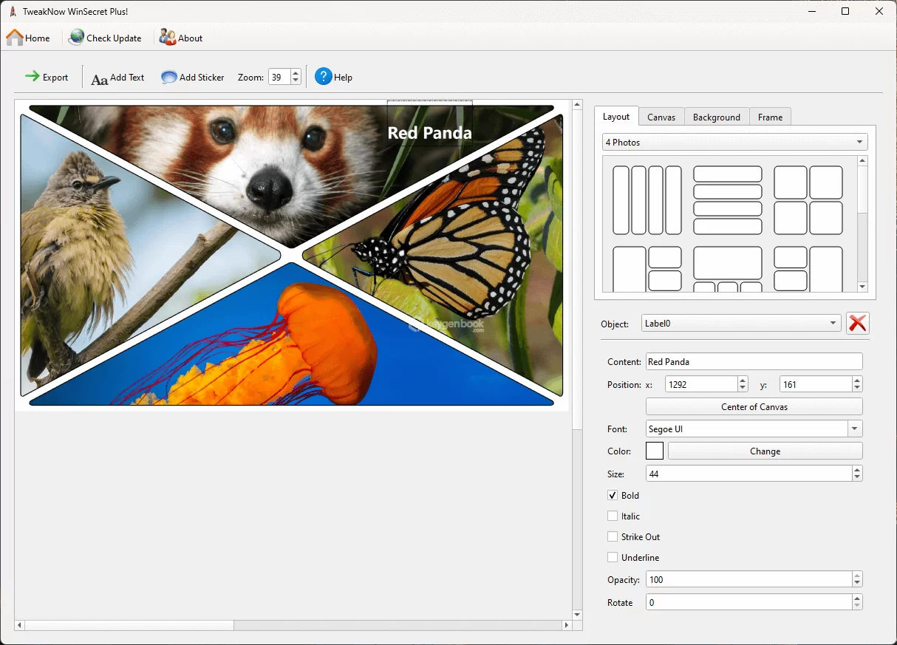Screen dimensions: 897x645
Task: Switch to the Canvas tab
Action: (661, 117)
